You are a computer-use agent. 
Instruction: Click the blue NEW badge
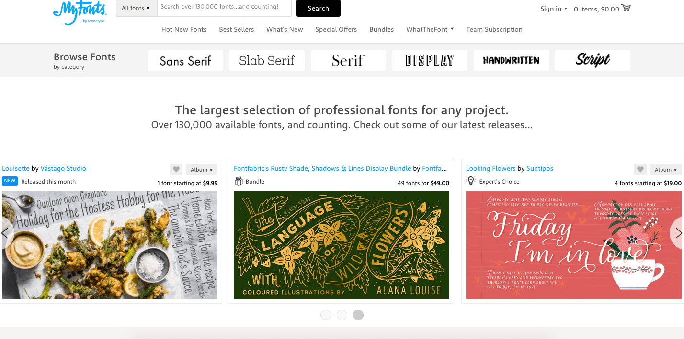tap(10, 181)
